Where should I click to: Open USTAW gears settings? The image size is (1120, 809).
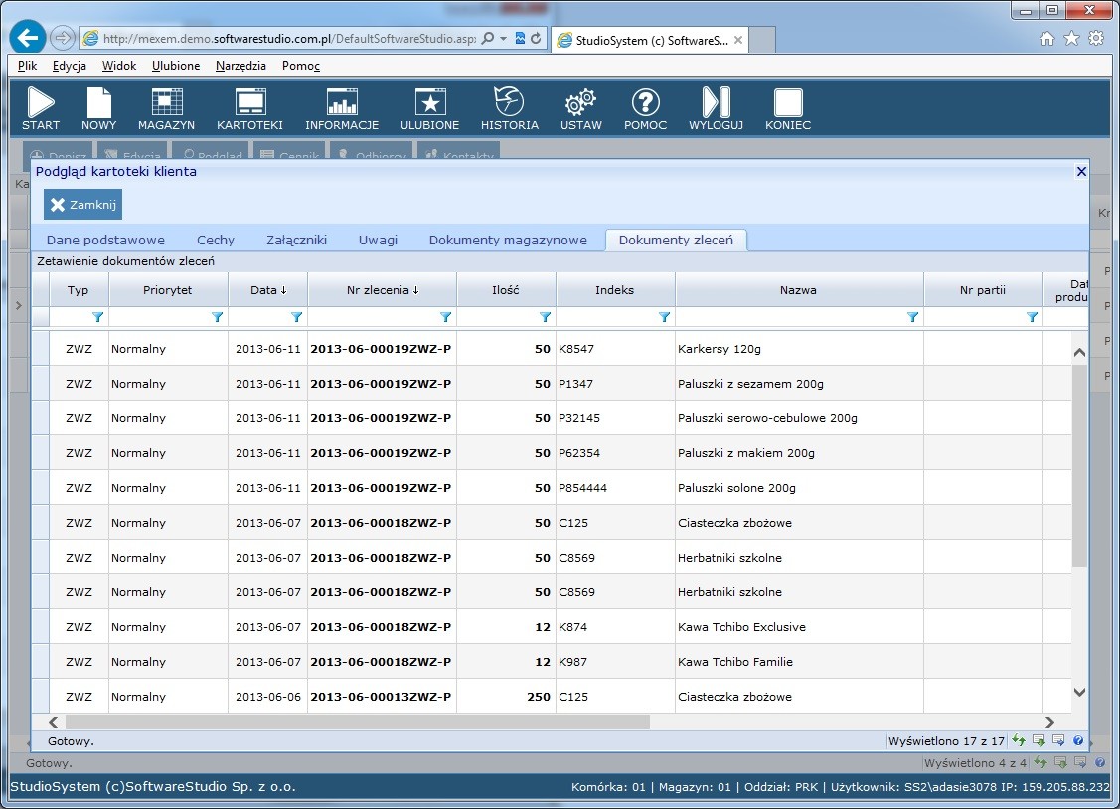[580, 102]
